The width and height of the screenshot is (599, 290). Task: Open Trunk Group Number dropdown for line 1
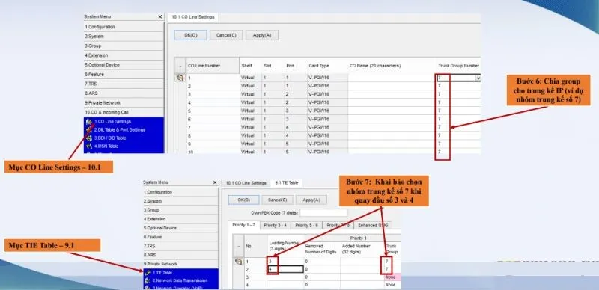(477, 78)
